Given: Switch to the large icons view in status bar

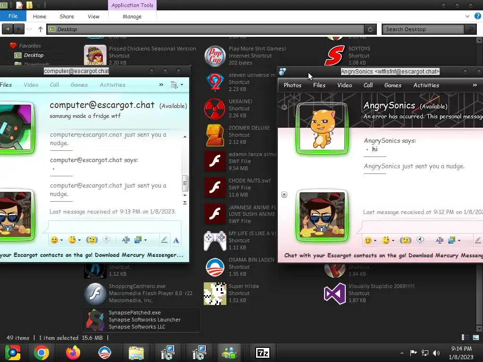Looking at the screenshot, I should tap(475, 337).
